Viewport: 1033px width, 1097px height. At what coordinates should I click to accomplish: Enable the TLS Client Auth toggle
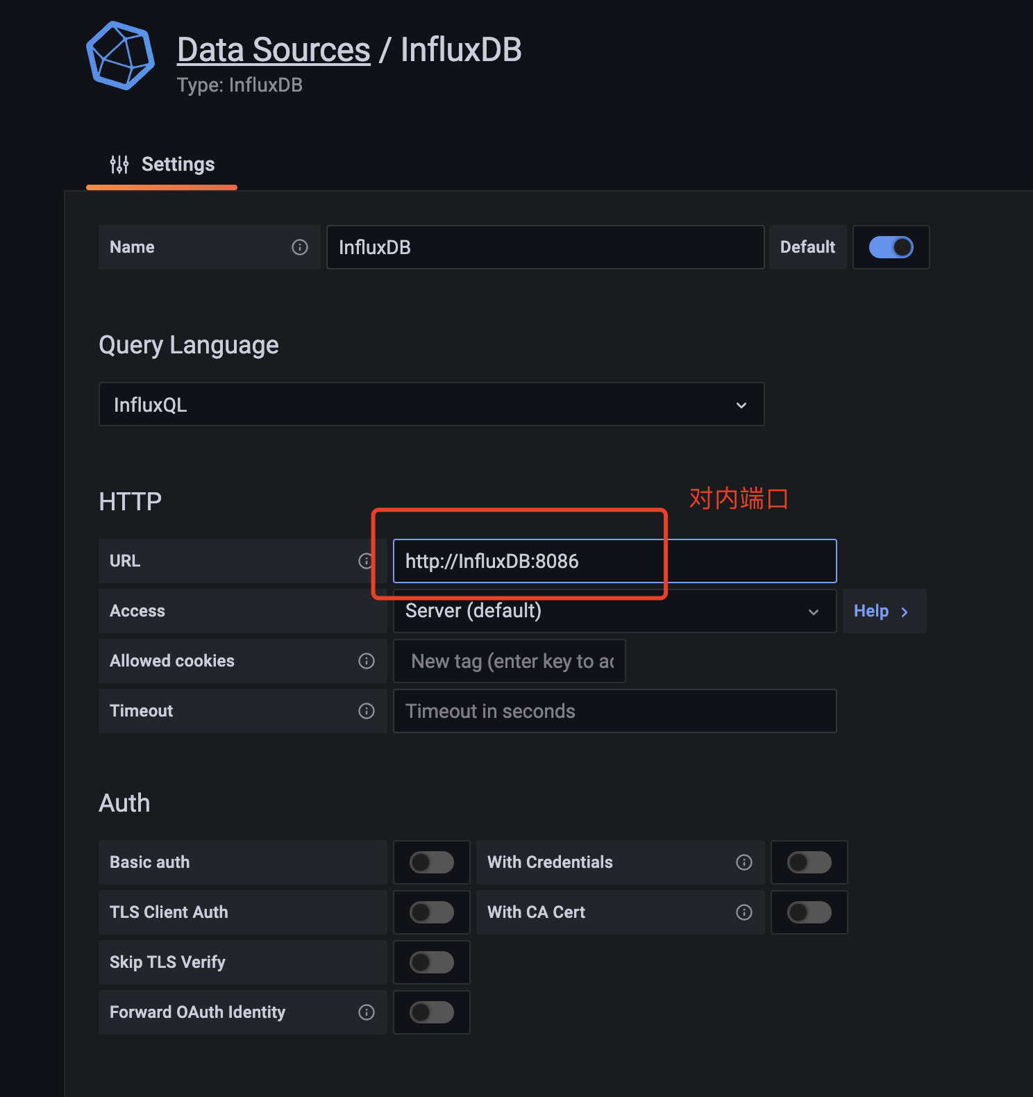[x=432, y=912]
